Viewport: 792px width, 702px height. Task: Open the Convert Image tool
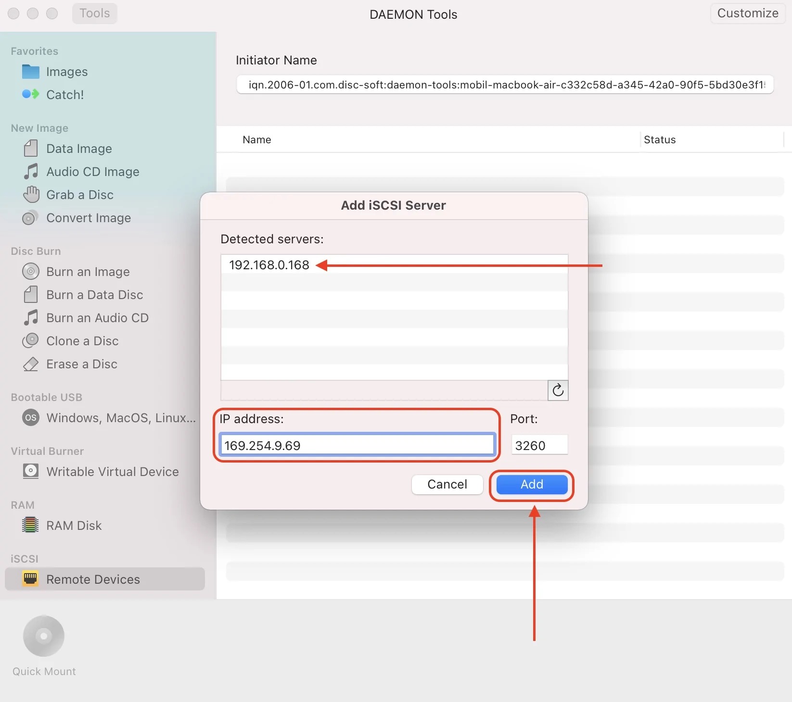click(88, 218)
